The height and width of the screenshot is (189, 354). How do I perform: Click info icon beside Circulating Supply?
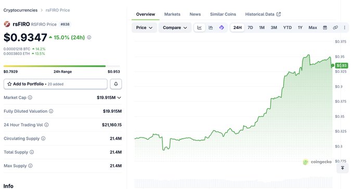(x=43, y=139)
